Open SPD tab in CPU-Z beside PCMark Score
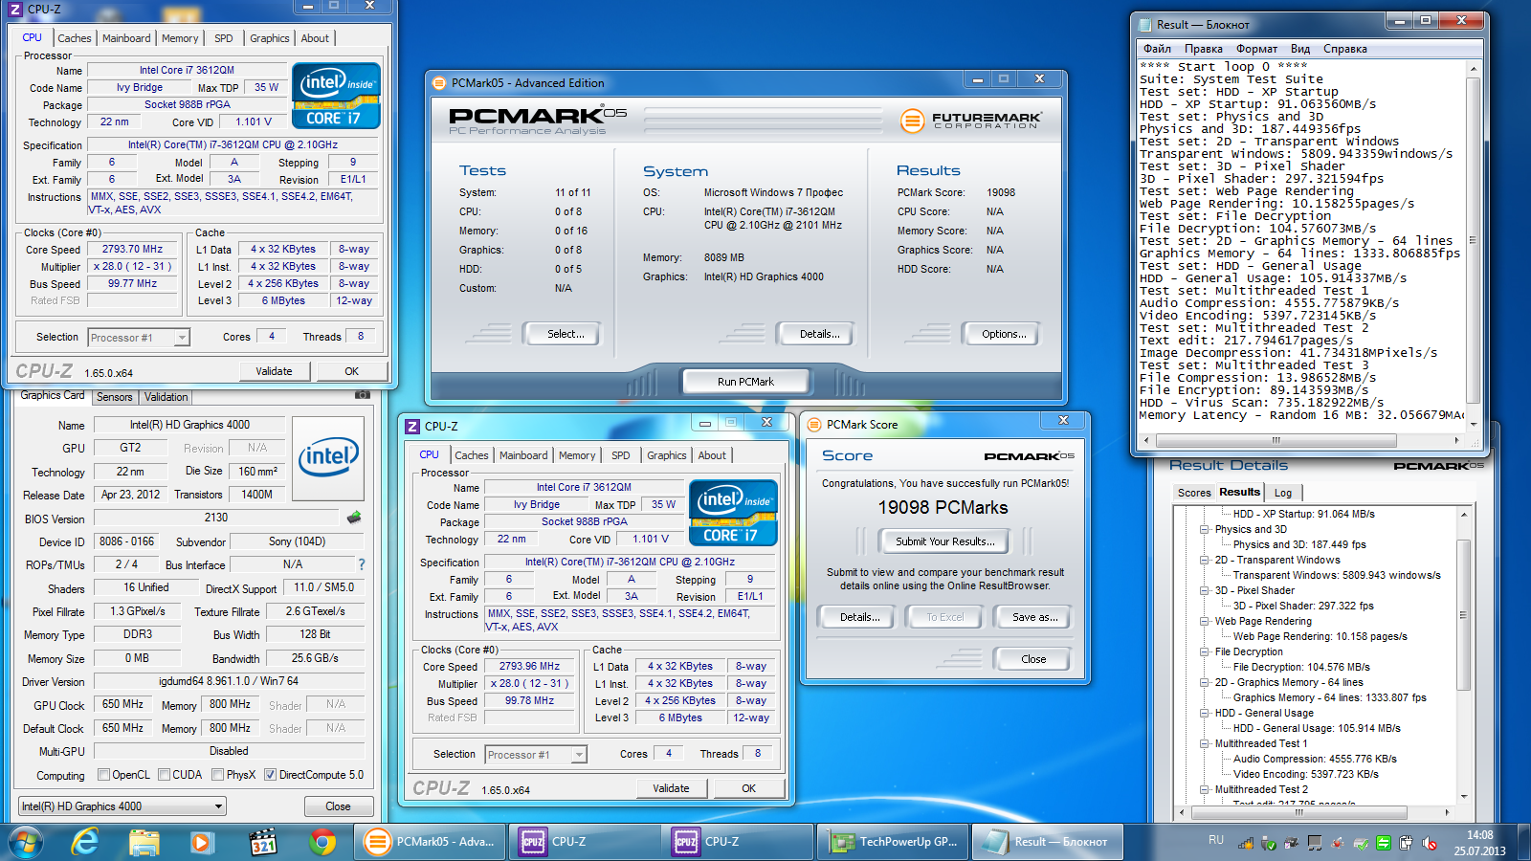This screenshot has height=861, width=1531. [621, 455]
